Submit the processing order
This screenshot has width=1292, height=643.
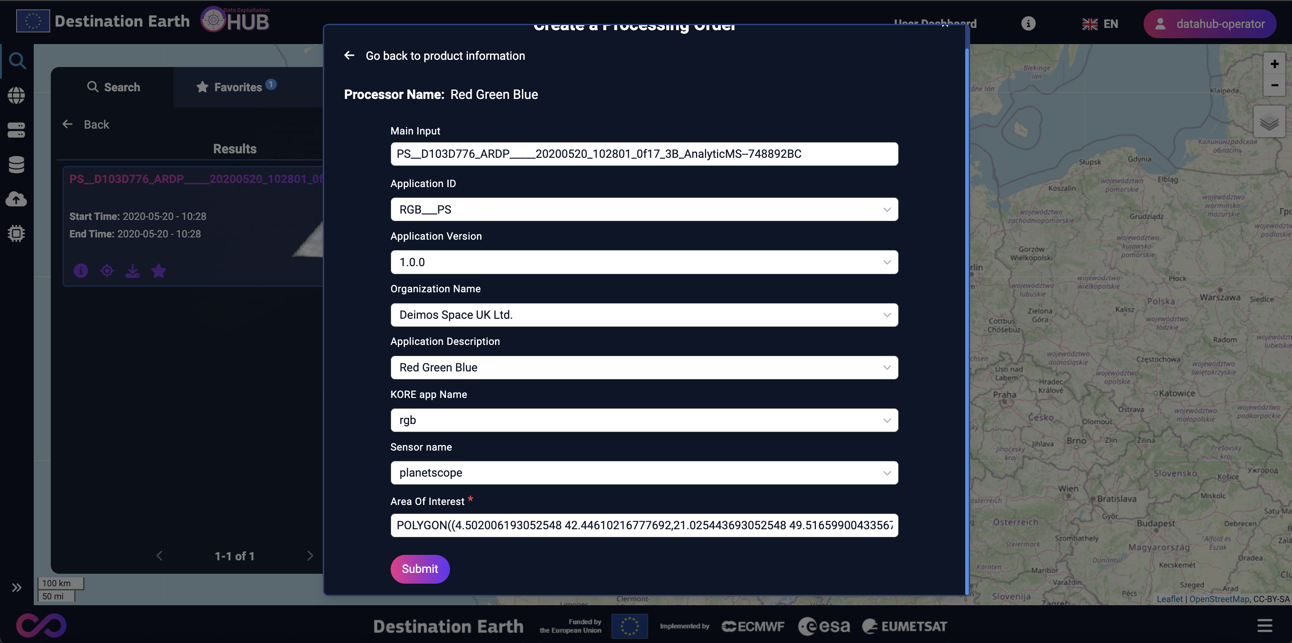point(420,569)
